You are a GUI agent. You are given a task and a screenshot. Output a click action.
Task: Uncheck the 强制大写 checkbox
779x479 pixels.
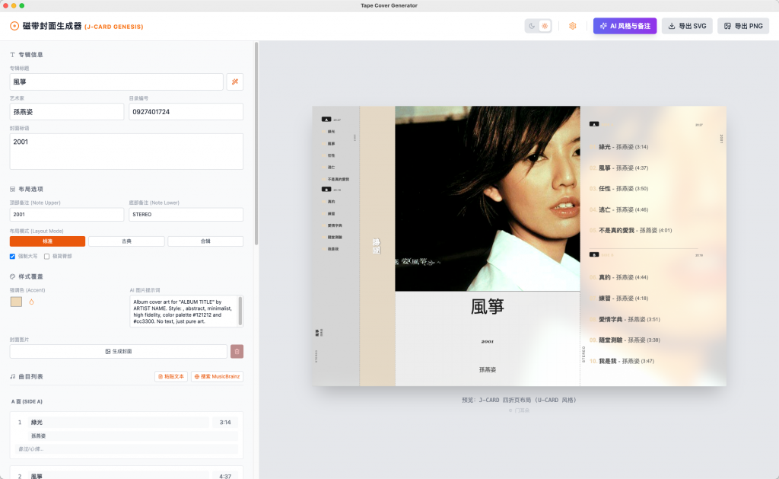12,257
